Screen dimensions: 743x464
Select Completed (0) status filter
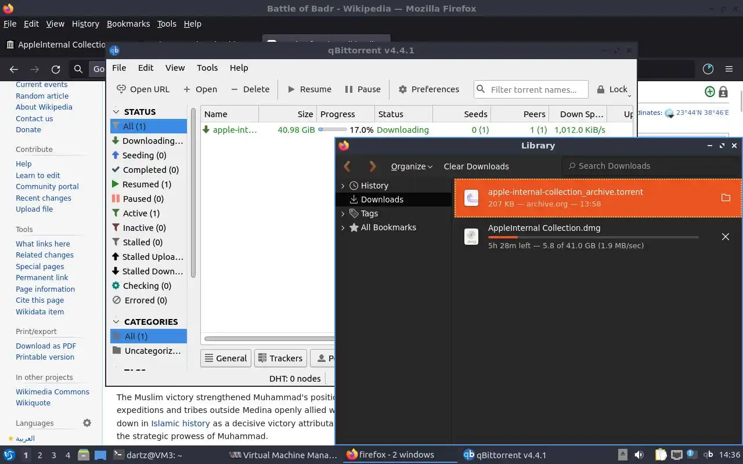coord(149,170)
